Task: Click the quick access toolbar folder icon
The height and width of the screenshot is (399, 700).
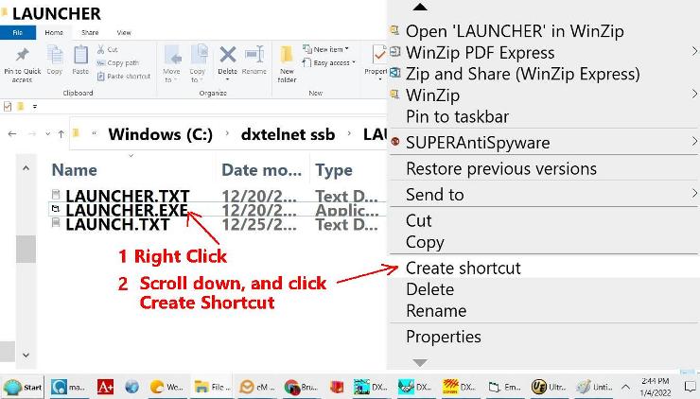Action: [21, 106]
